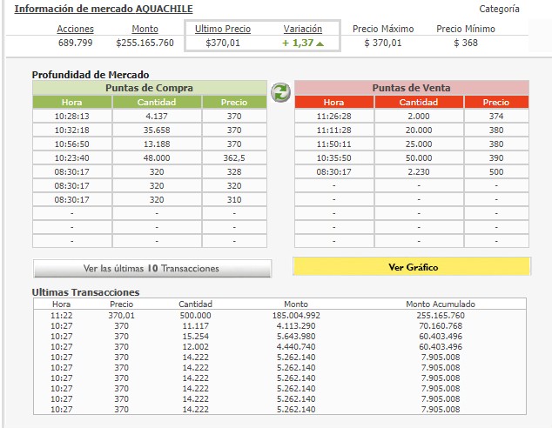This screenshot has height=428, width=552.
Task: Select variation value + 1,37
Action: click(298, 43)
